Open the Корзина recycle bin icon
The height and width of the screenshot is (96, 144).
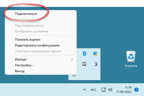click(x=131, y=56)
